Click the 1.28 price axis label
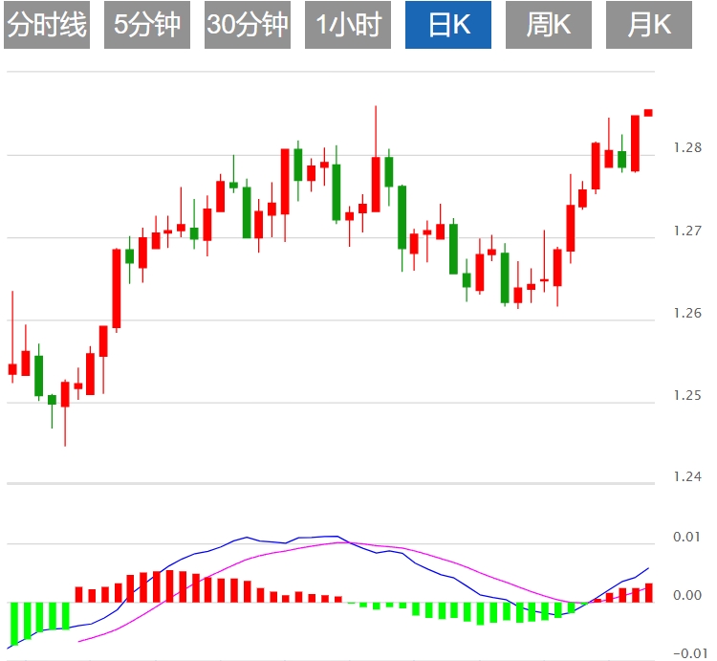 point(687,147)
